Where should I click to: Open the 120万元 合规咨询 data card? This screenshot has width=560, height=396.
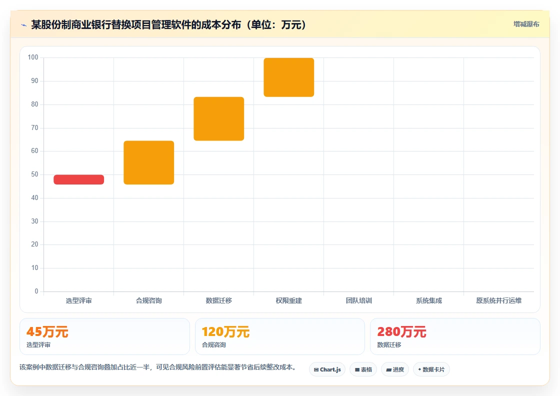280,336
